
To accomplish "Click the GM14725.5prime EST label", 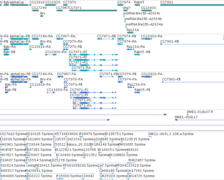I will (141, 176).
